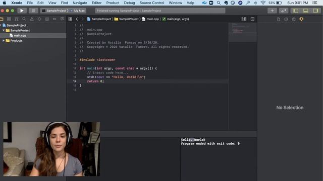
Task: Open main(argc, argv) symbol in jump bar
Action: [176, 19]
